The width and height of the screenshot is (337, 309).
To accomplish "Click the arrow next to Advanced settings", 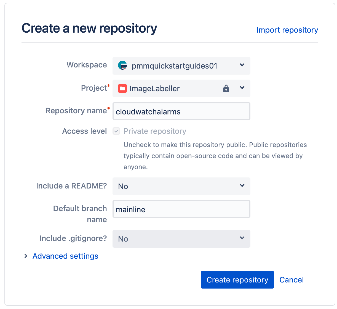I will [x=26, y=256].
